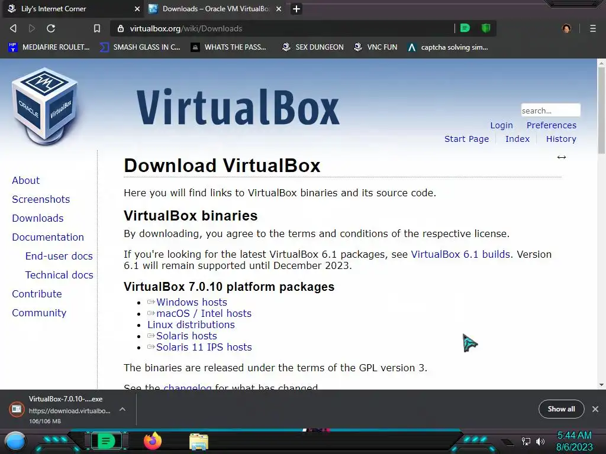Open the green shield extension icon
This screenshot has width=606, height=454.
486,28
